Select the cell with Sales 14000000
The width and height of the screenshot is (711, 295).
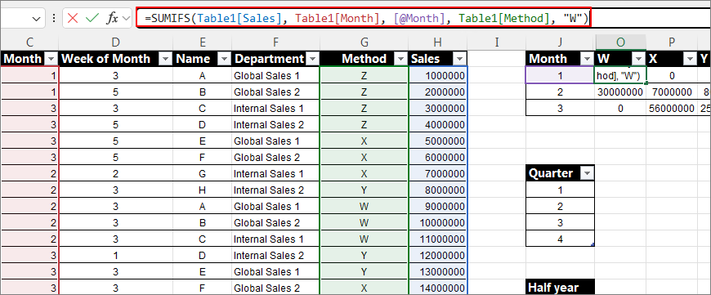[437, 288]
